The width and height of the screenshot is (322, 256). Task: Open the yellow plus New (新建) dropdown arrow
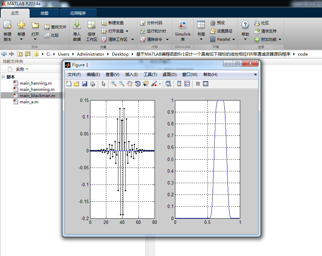pos(21,39)
